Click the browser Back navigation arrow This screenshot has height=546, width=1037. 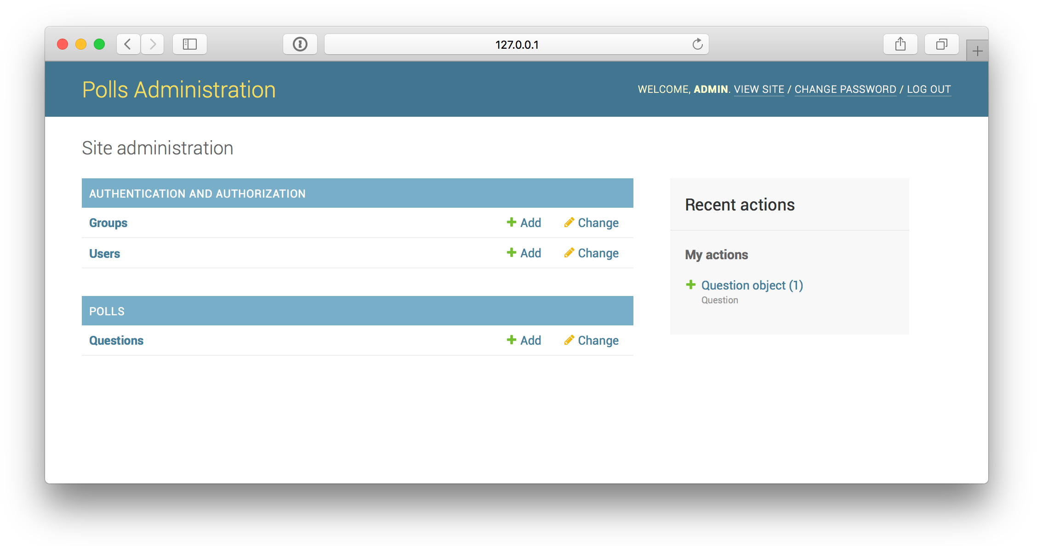click(128, 44)
